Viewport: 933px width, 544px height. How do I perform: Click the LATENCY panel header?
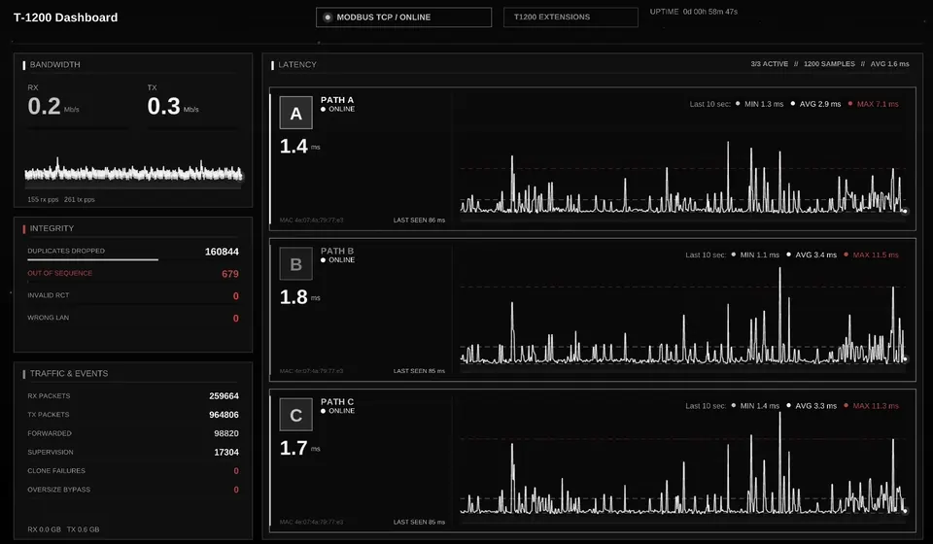(x=297, y=65)
